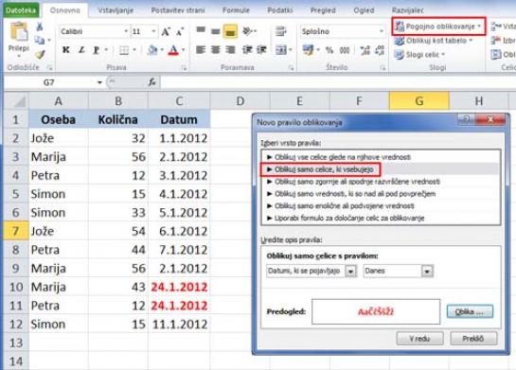The height and width of the screenshot is (370, 516).
Task: Click the text orientation icon
Action: tap(247, 31)
